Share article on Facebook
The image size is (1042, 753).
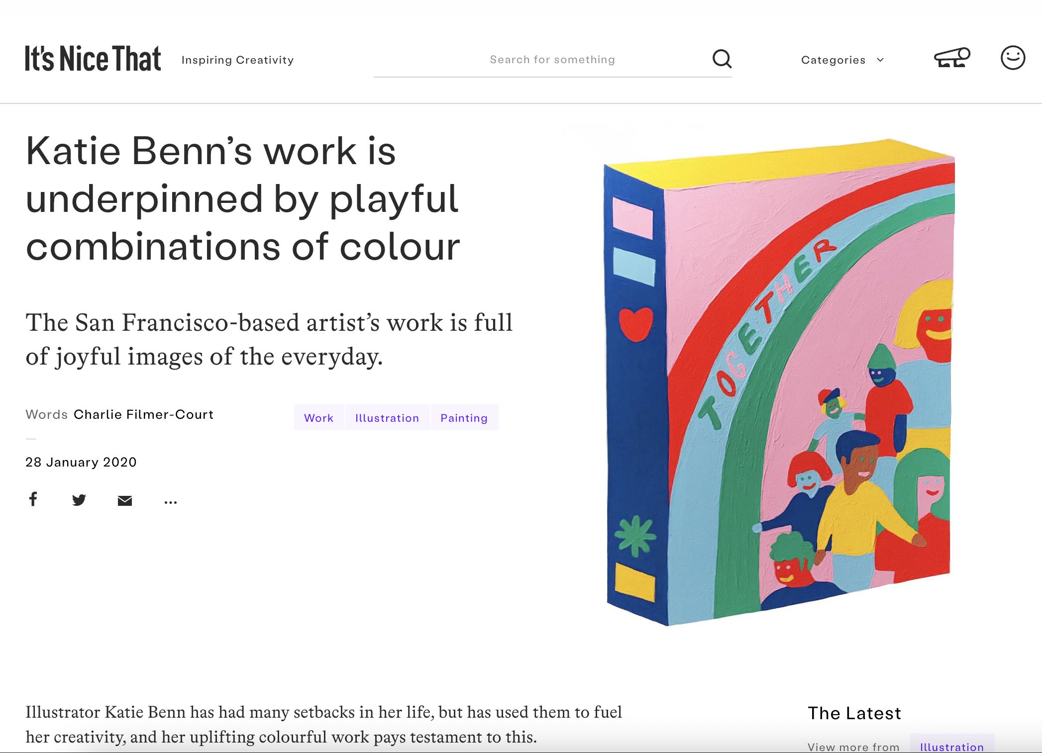33,499
